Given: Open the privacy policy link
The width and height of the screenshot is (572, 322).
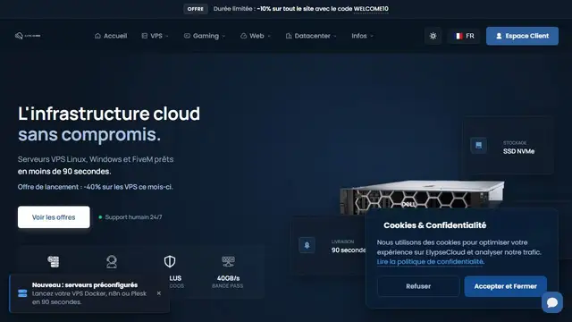Looking at the screenshot, I should [x=431, y=262].
